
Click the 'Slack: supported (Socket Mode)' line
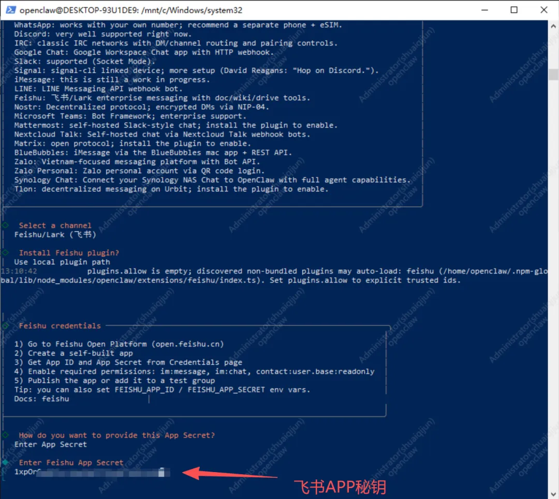[x=84, y=61]
